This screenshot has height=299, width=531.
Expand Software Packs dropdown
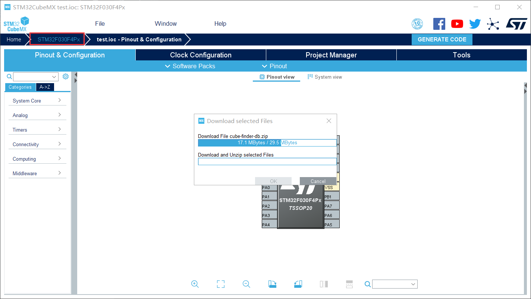[x=190, y=66]
